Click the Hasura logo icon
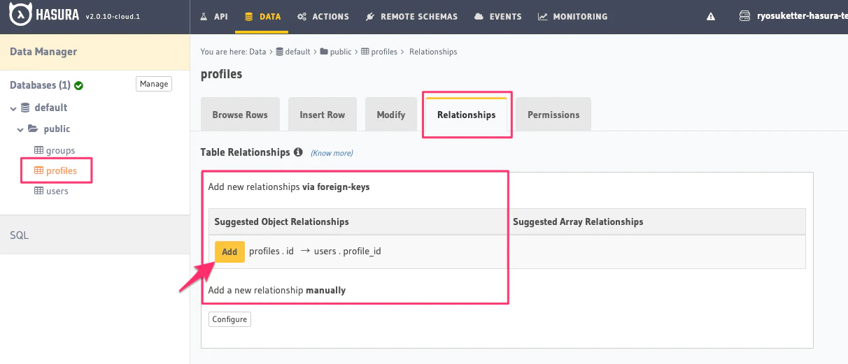This screenshot has width=848, height=364. 20,15
